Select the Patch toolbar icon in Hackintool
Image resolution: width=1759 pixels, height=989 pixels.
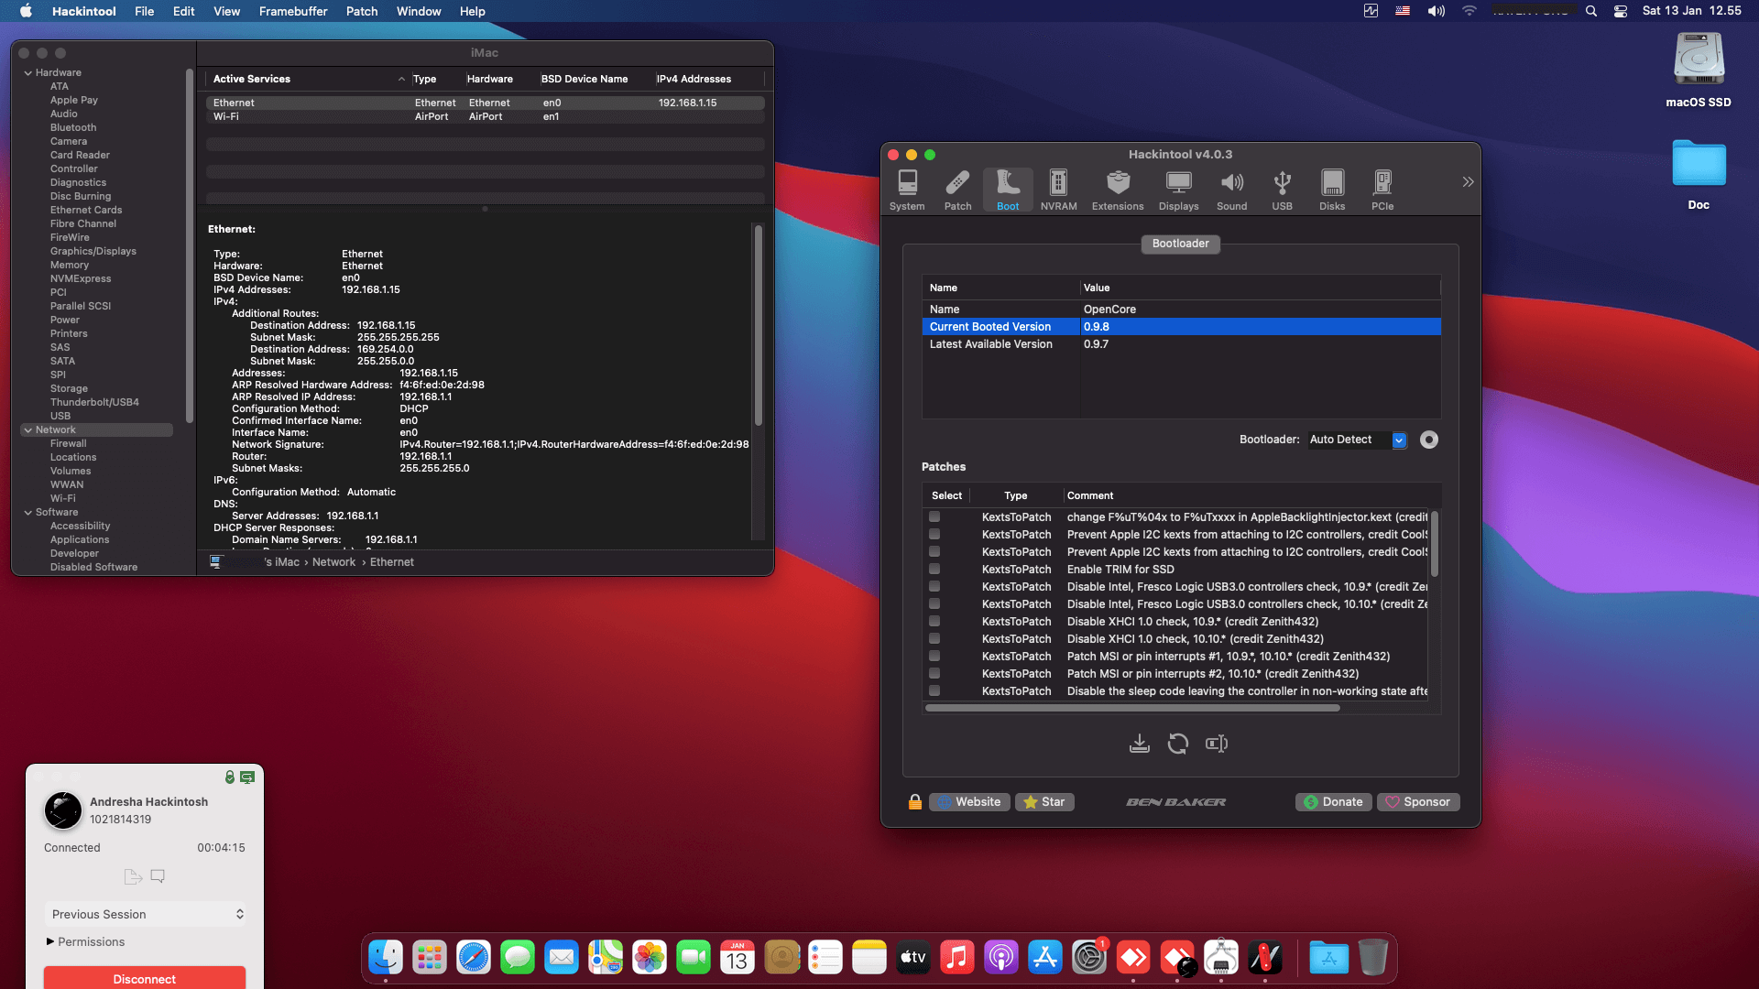click(x=957, y=190)
